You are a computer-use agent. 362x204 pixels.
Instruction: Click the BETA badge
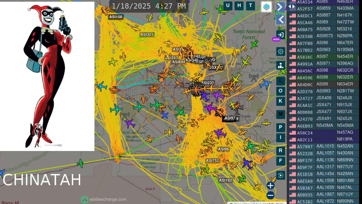pos(276,39)
